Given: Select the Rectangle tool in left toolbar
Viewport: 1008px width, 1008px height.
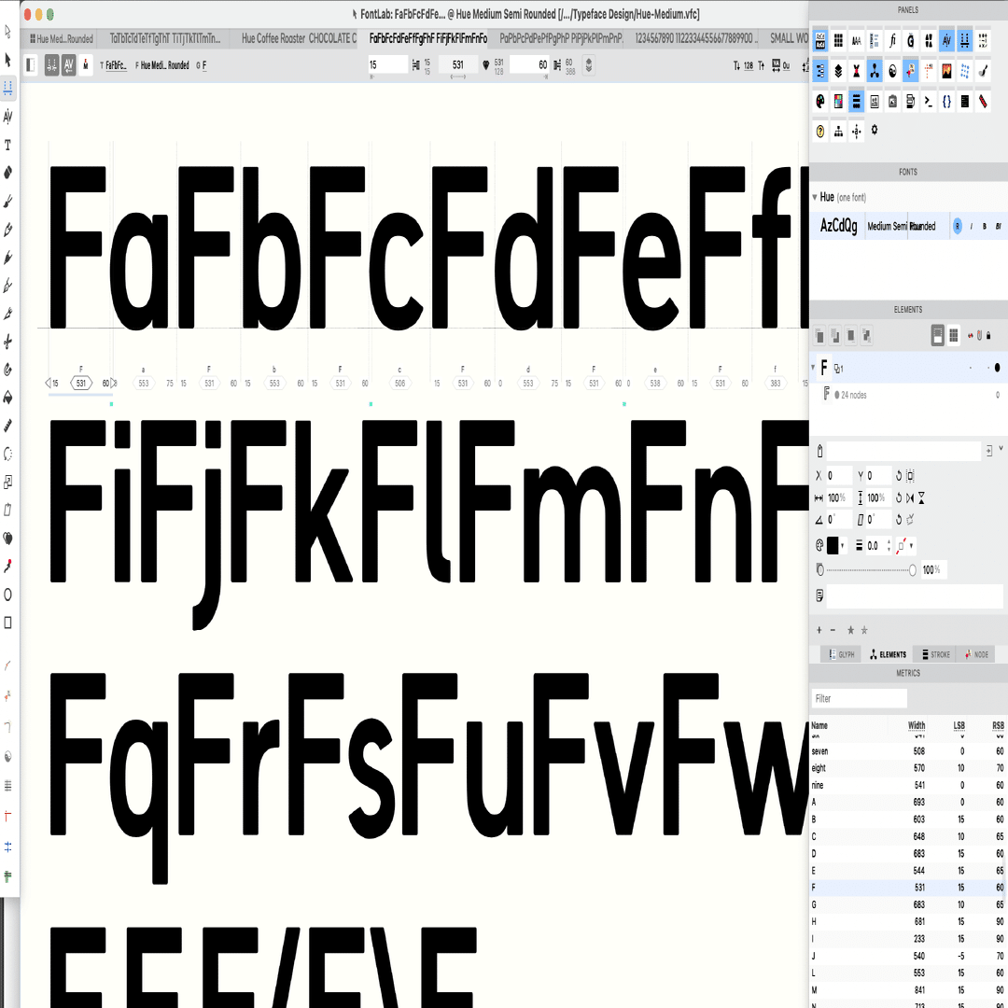Looking at the screenshot, I should (7, 623).
